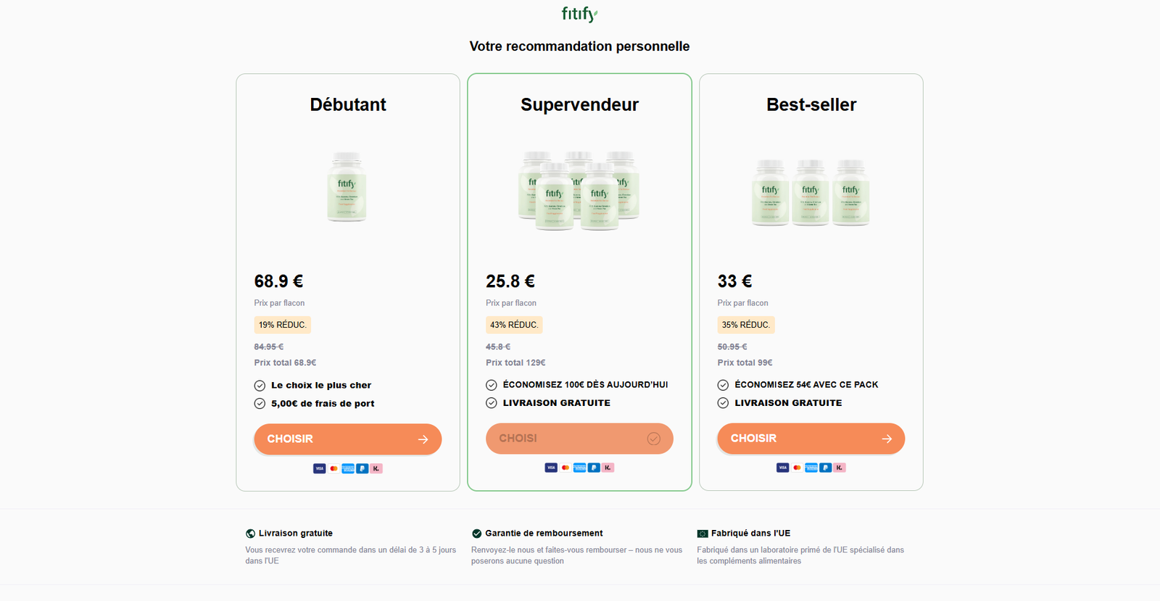
Task: Click the single bottle image in Débutant
Action: click(347, 187)
